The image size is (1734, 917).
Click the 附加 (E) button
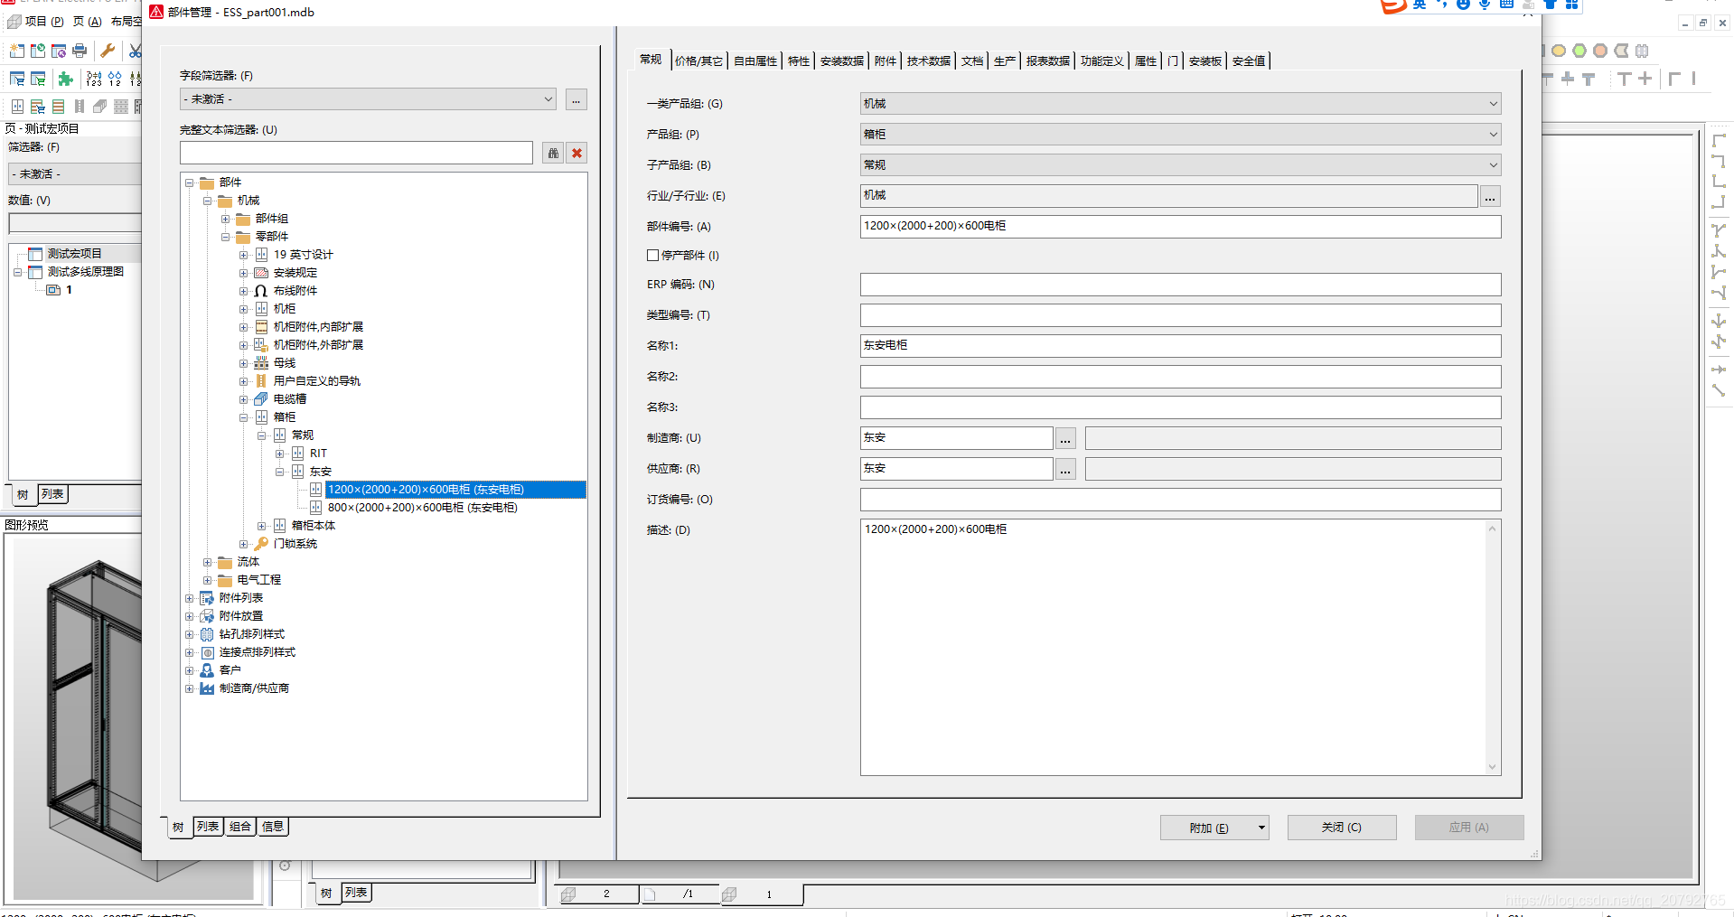point(1208,828)
